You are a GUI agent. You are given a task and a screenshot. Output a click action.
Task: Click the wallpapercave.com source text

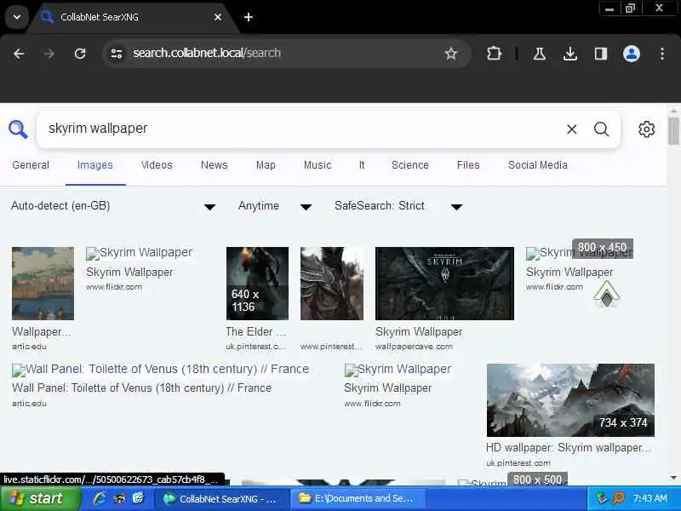coord(414,347)
